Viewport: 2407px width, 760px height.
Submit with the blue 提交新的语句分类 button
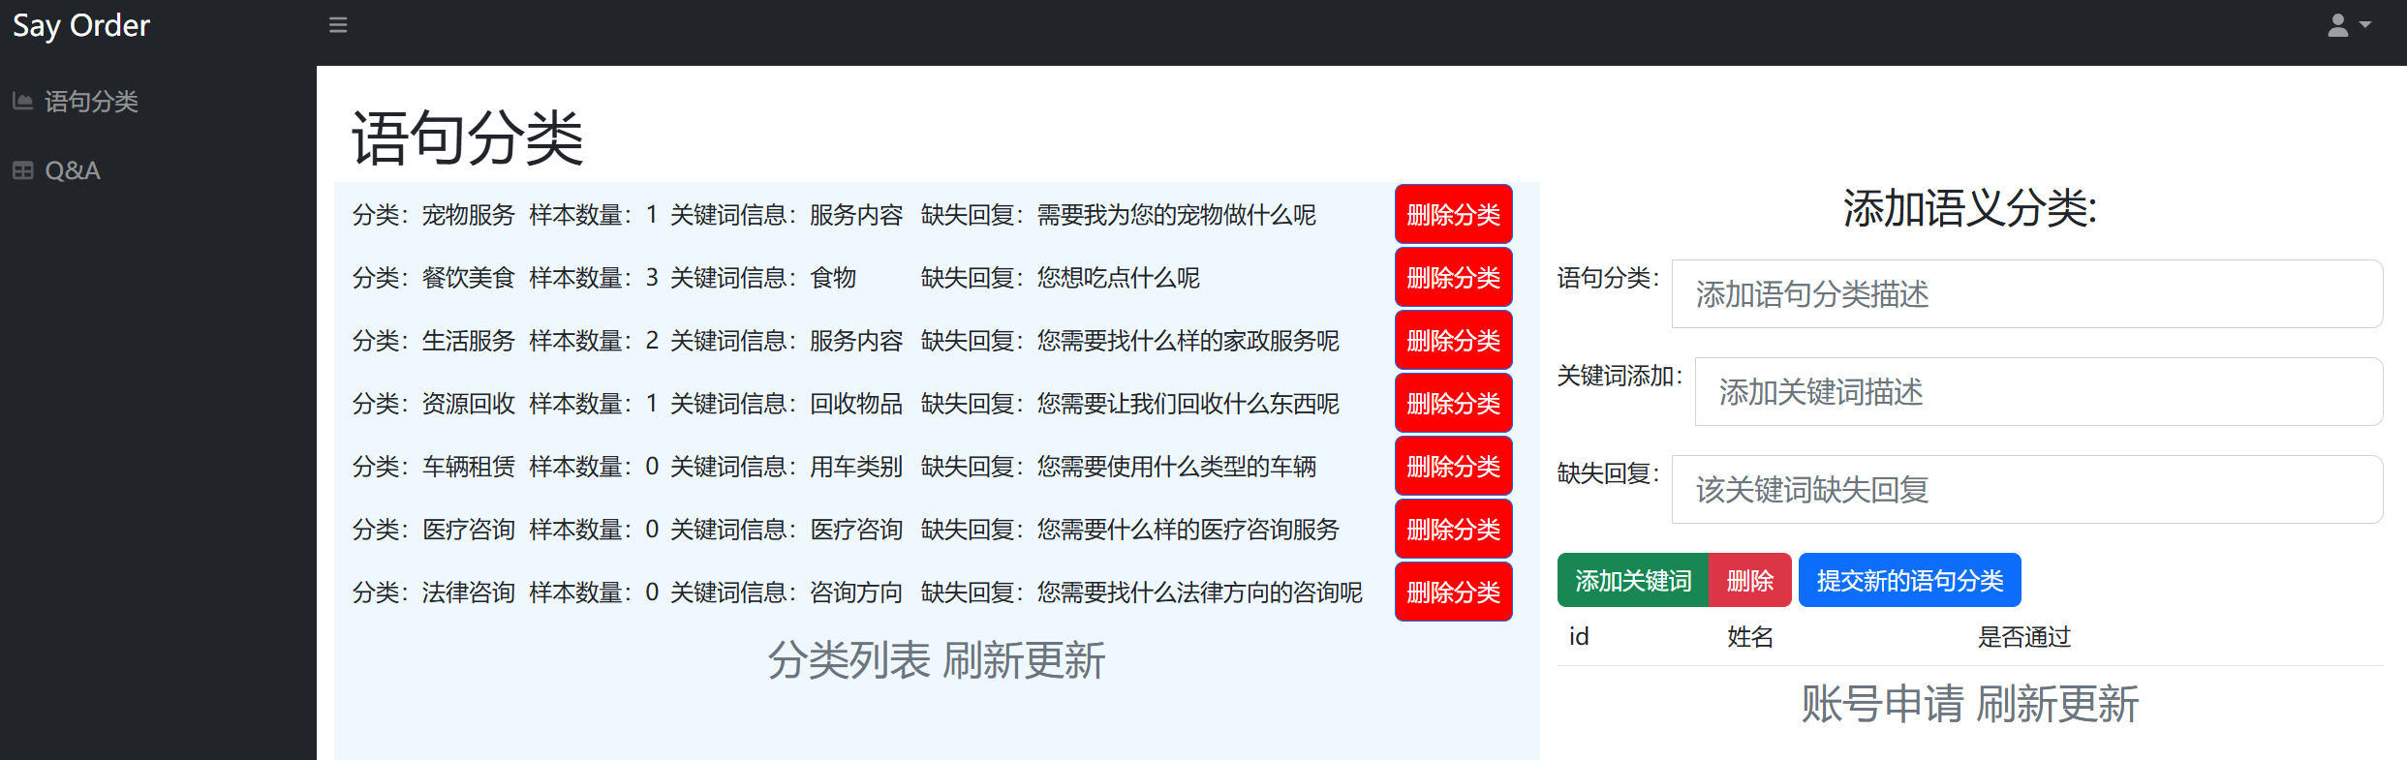(x=1909, y=580)
